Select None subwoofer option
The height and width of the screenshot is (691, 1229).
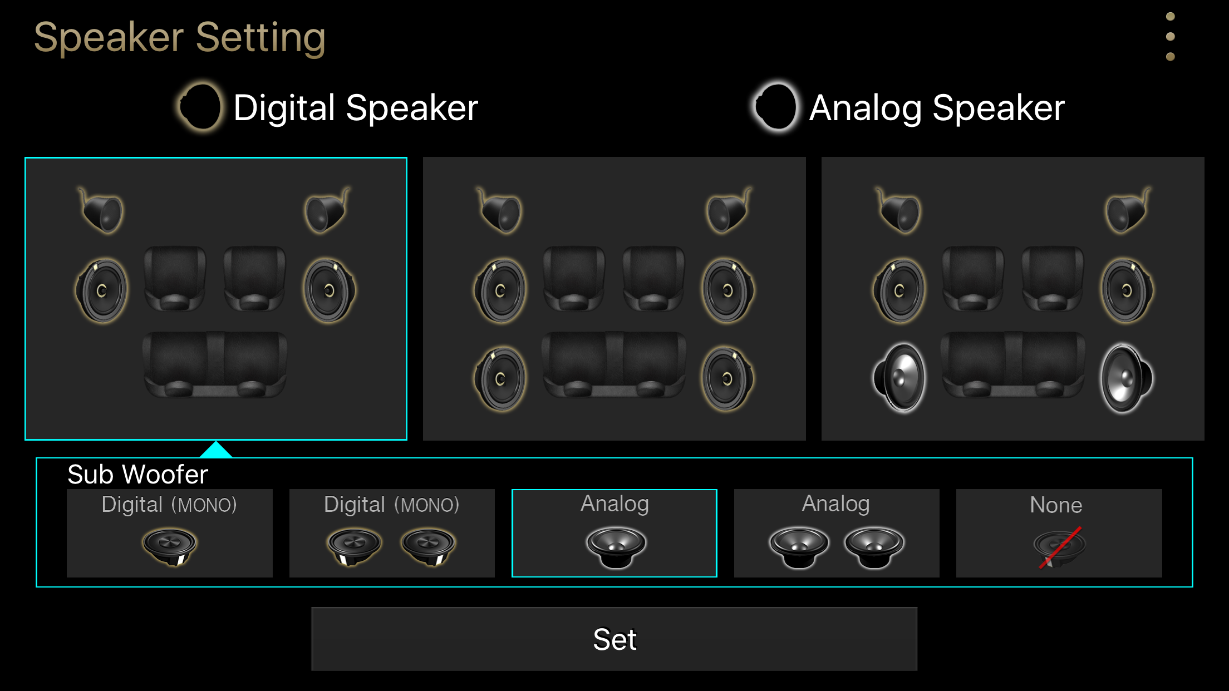click(1059, 533)
